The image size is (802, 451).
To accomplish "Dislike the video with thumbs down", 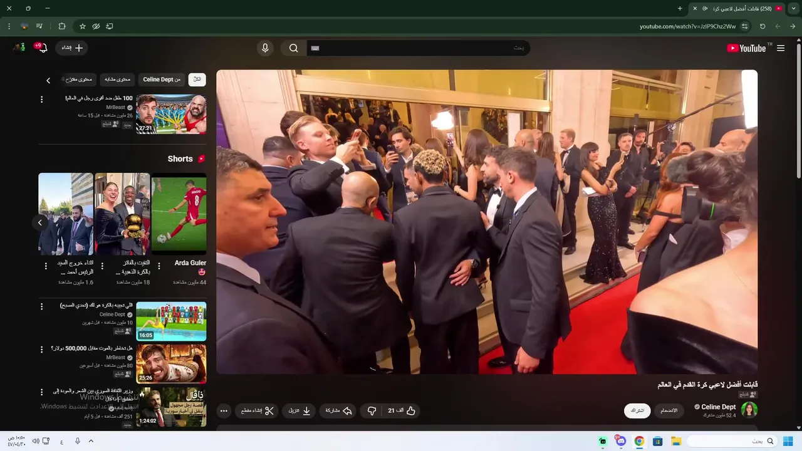I will 371,411.
